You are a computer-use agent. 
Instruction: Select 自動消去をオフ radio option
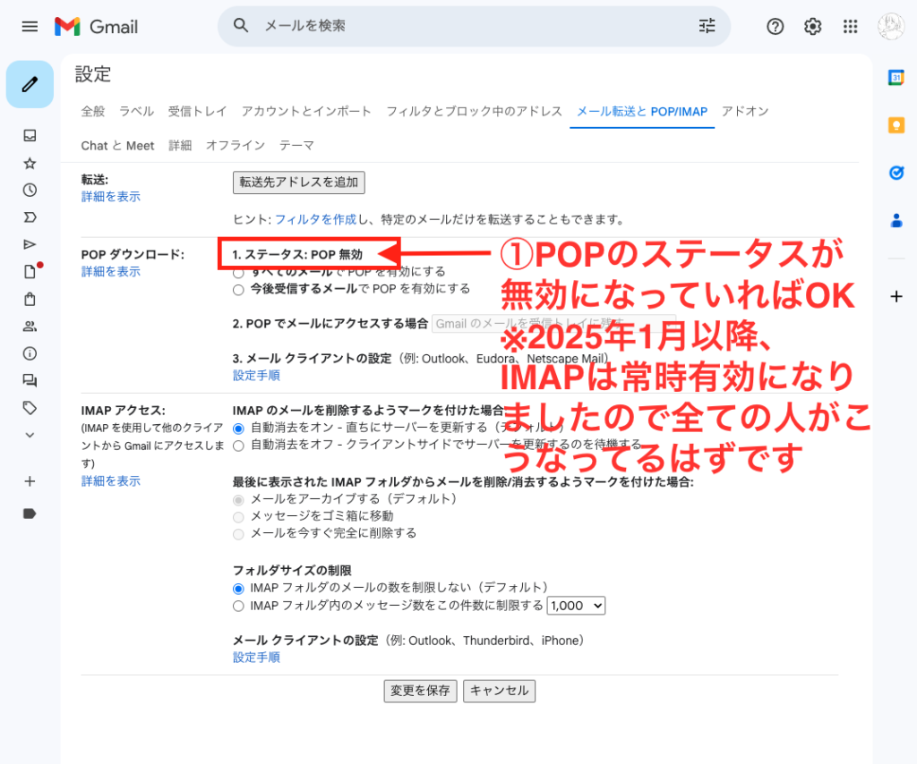point(238,445)
